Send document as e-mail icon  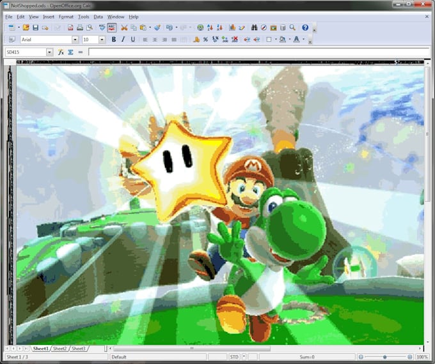pyautogui.click(x=45, y=27)
